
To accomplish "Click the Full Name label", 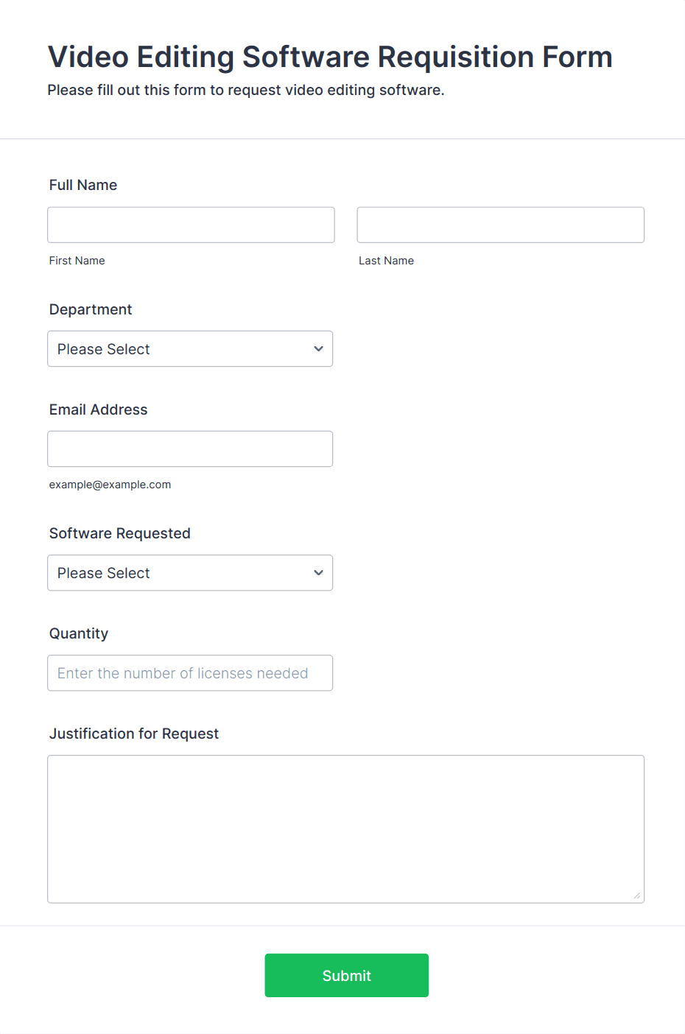I will coord(83,185).
